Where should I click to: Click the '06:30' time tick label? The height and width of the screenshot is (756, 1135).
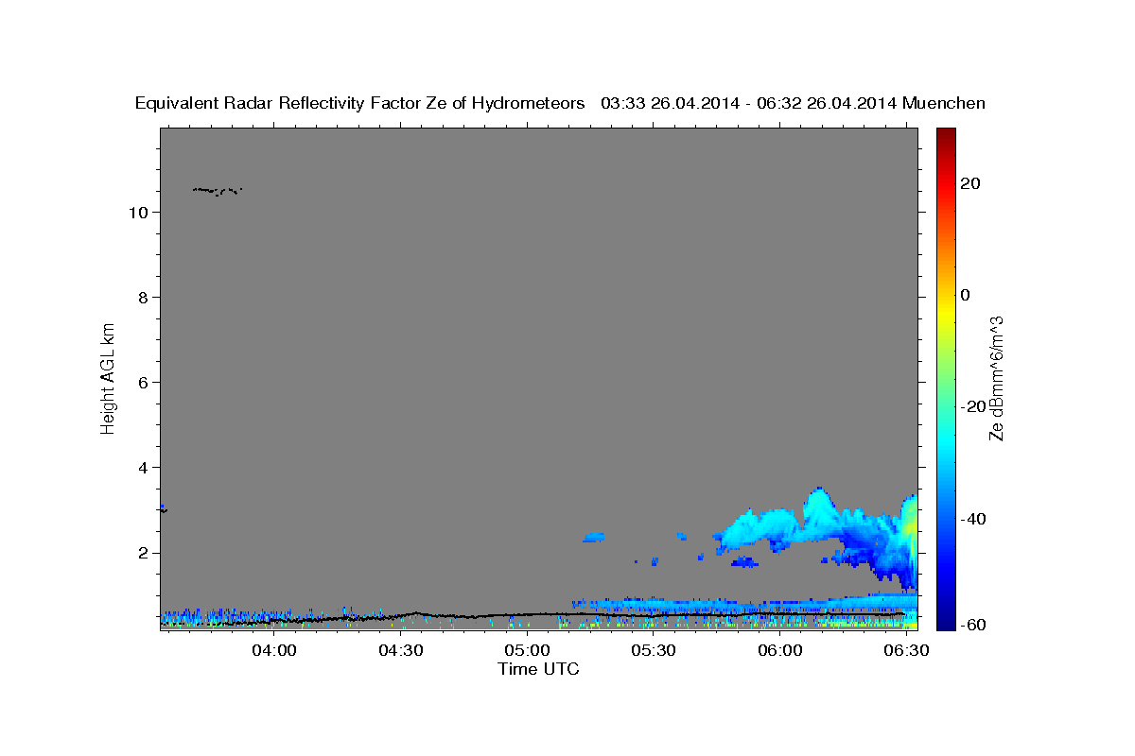tap(905, 651)
